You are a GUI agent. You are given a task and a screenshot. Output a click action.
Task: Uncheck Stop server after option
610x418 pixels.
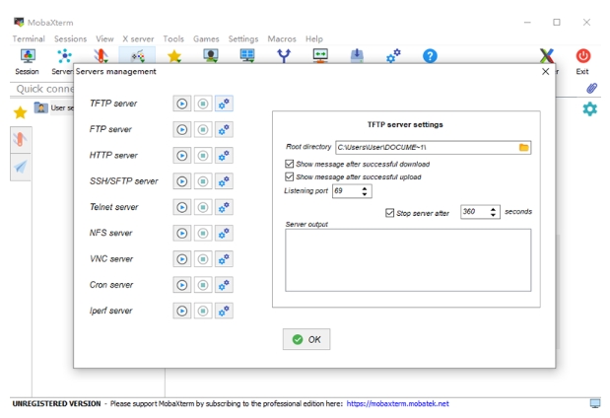pyautogui.click(x=389, y=213)
